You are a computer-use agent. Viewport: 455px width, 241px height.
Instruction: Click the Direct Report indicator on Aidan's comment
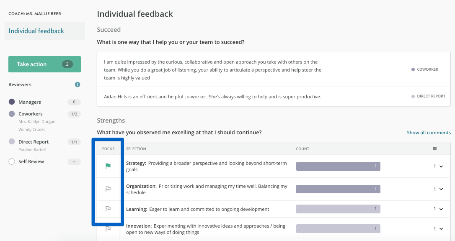pyautogui.click(x=413, y=96)
